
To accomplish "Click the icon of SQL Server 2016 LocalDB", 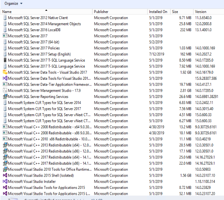I will (5, 30).
